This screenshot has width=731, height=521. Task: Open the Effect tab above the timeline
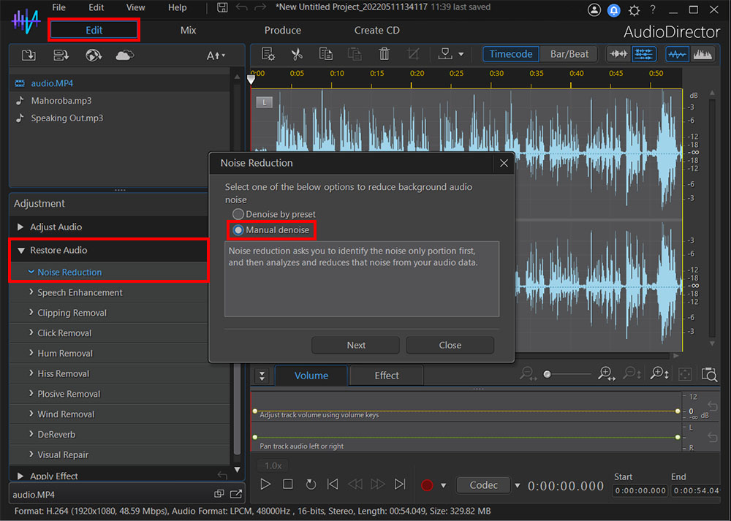click(386, 375)
